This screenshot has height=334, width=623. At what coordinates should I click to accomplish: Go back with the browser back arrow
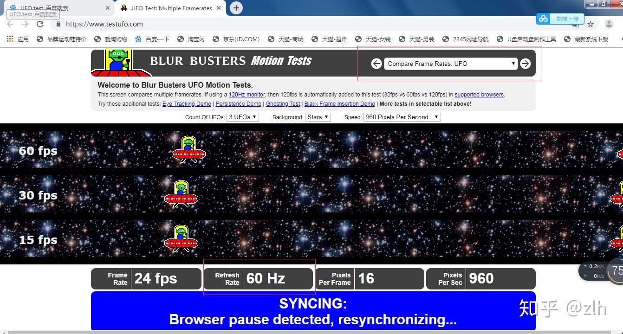(10, 24)
